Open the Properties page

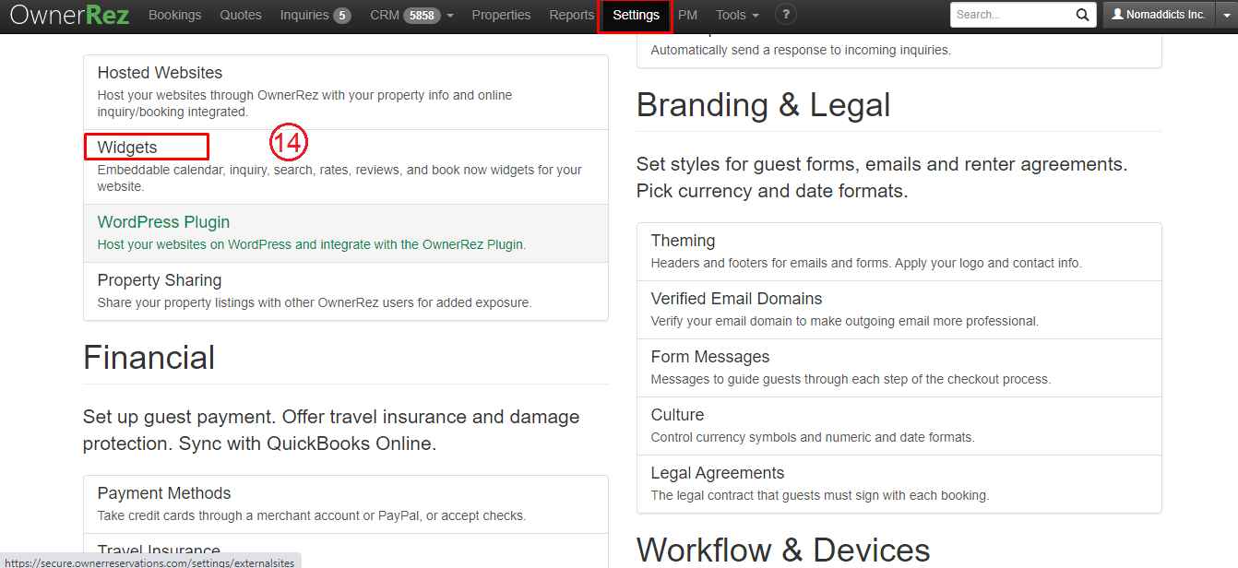pos(501,15)
